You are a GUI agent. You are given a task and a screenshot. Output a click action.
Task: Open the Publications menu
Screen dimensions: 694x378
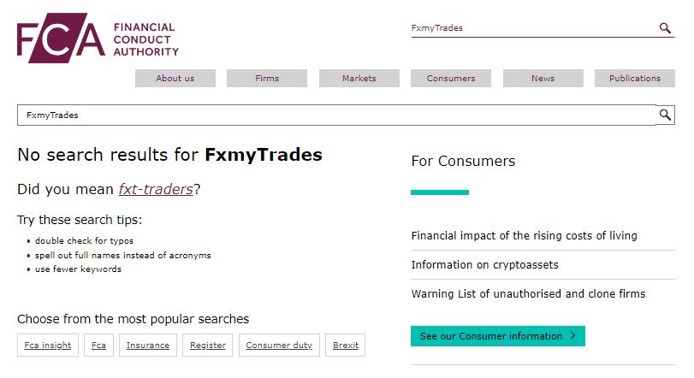(x=635, y=79)
